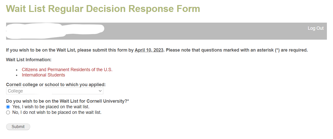Select the Yes wait list radio button
Screen dimensions: 333x139
tap(8, 107)
